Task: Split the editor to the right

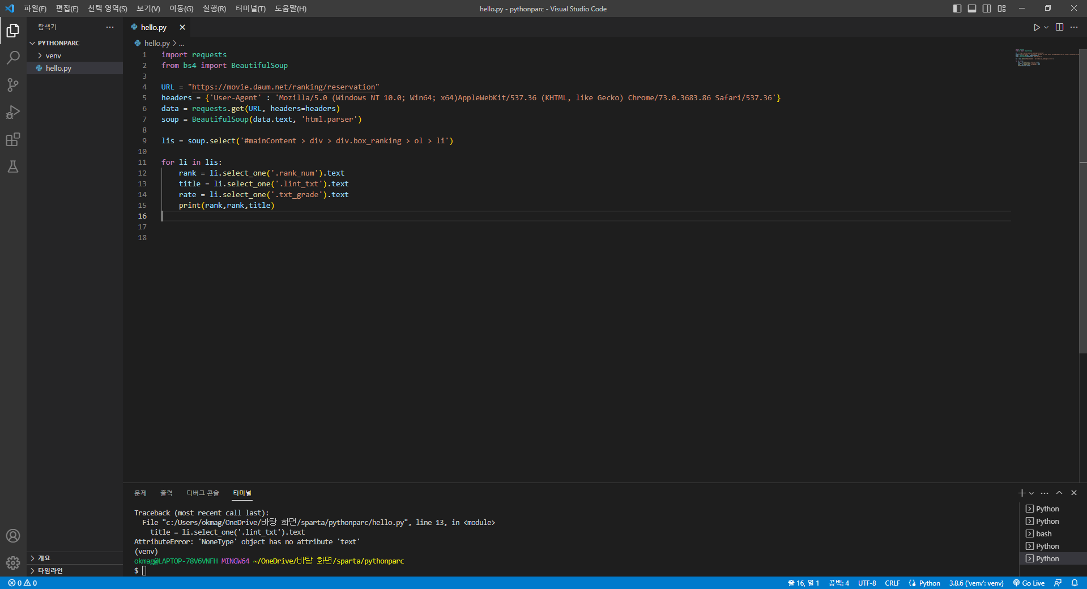Action: pos(1059,27)
